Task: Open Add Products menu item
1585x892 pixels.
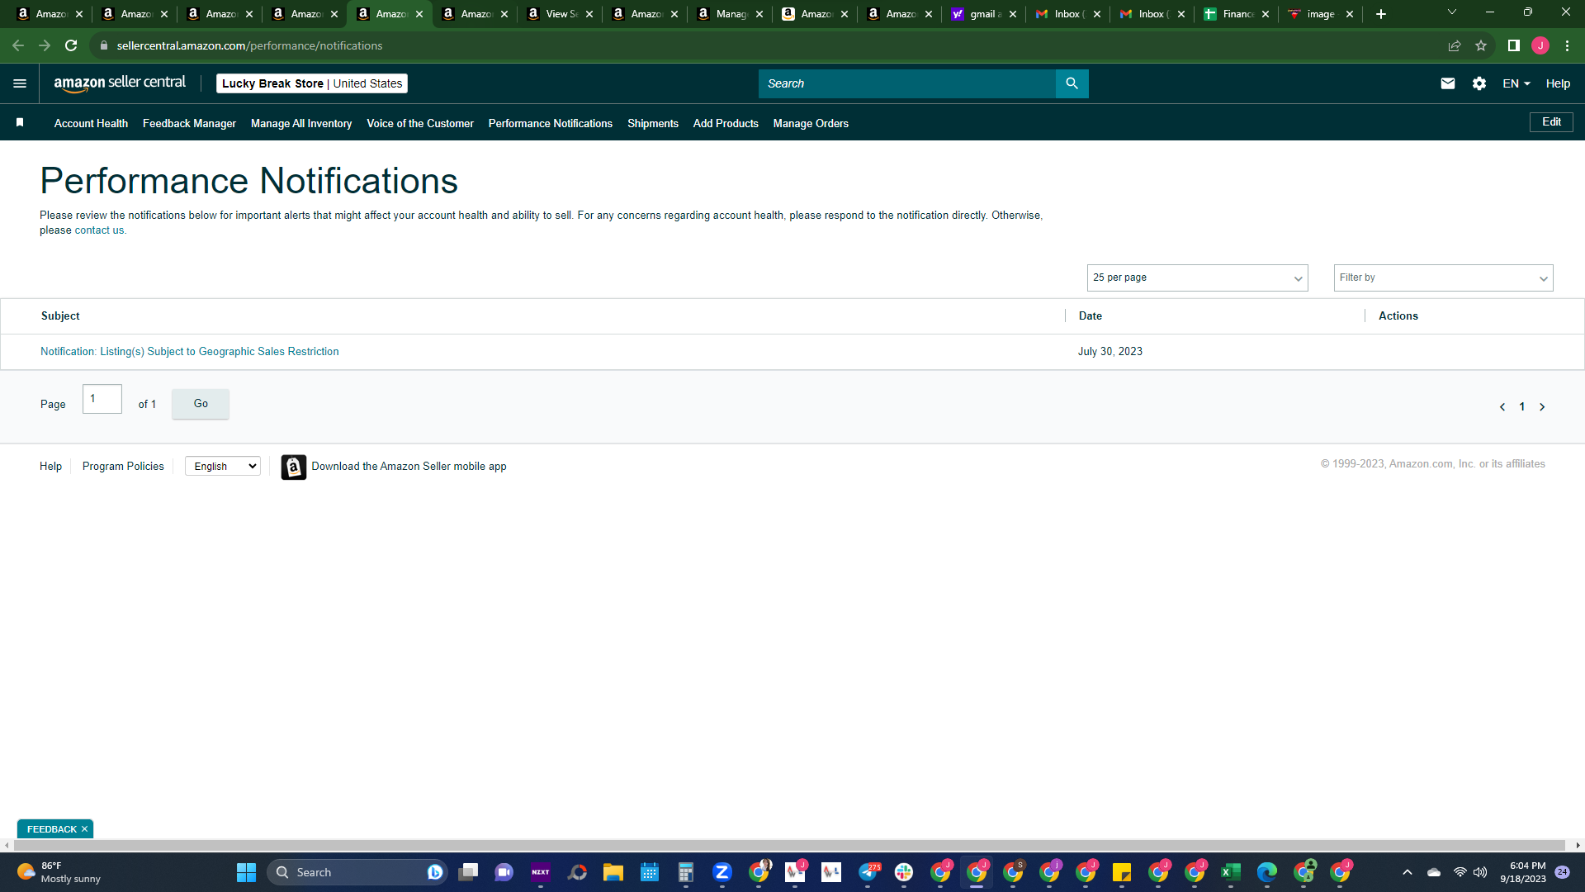Action: (726, 123)
